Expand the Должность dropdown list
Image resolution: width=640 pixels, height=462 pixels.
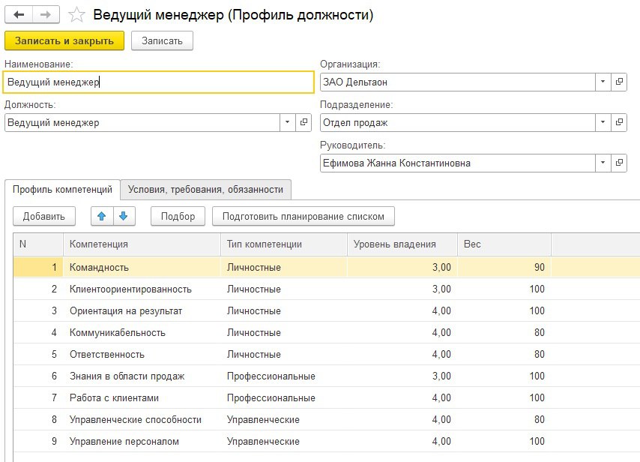click(x=289, y=122)
